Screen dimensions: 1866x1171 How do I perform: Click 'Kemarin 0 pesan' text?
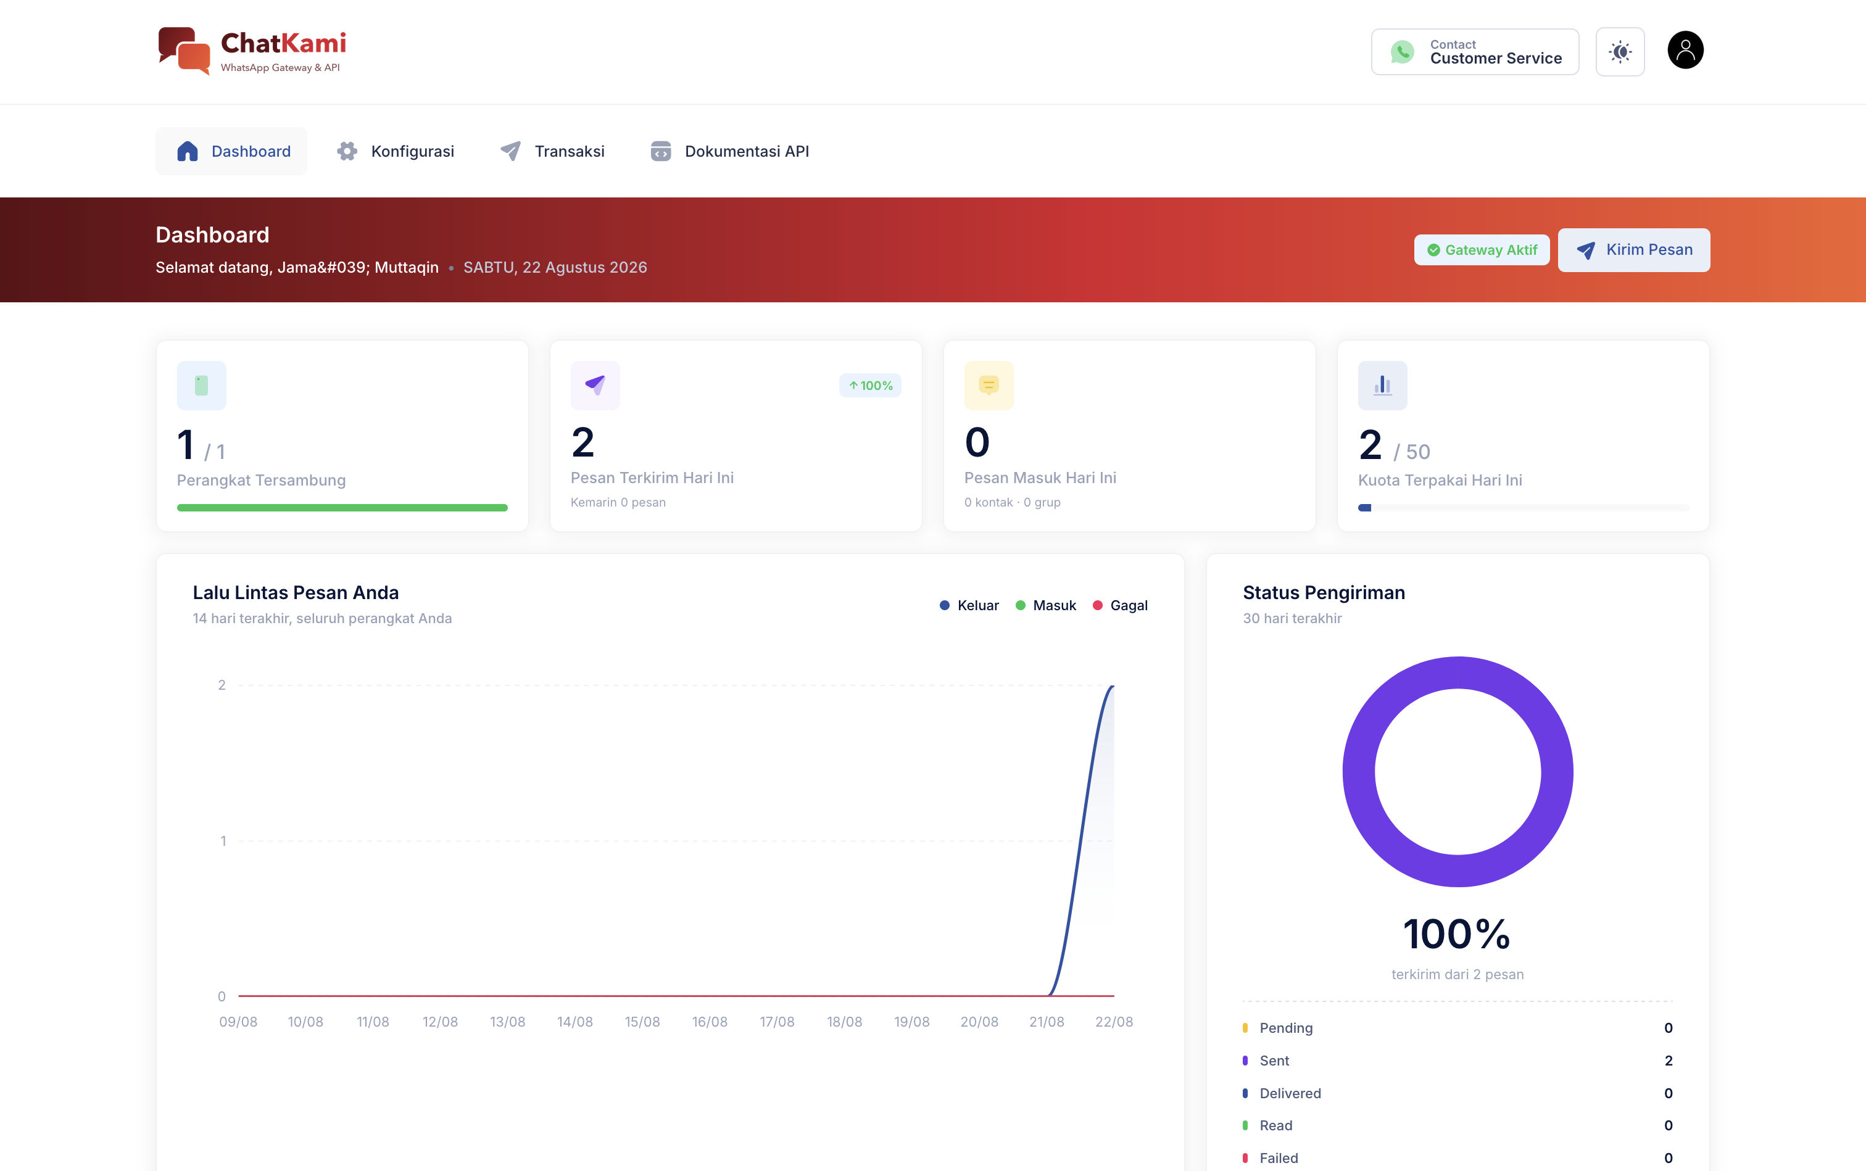point(618,503)
